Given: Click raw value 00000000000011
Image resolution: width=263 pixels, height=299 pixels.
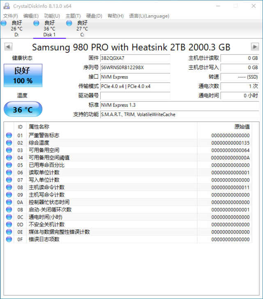Looking at the screenshot, I should 231,187.
